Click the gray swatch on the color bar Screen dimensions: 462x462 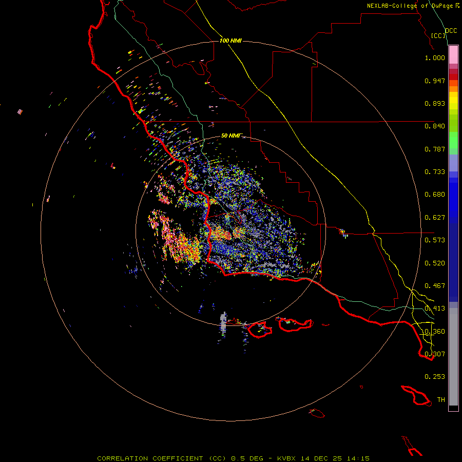(x=453, y=357)
